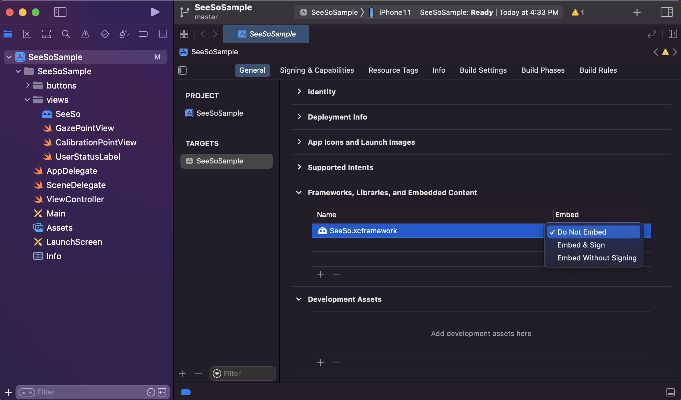This screenshot has height=400, width=681.
Task: Click the blue breakpoint tag in the bottom bar
Action: point(186,392)
